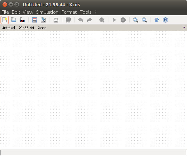This screenshot has width=187, height=156.
Task: Print the diagram via printer icon
Action: click(x=68, y=20)
